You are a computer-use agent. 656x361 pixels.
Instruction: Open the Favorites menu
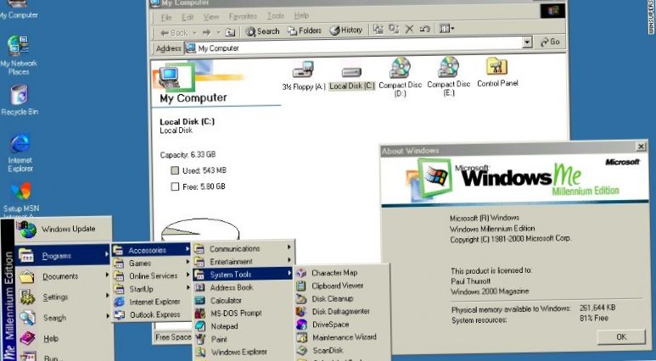click(243, 16)
